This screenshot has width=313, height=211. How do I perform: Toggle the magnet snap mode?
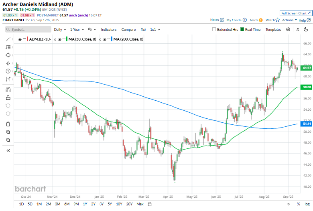(x=8, y=89)
